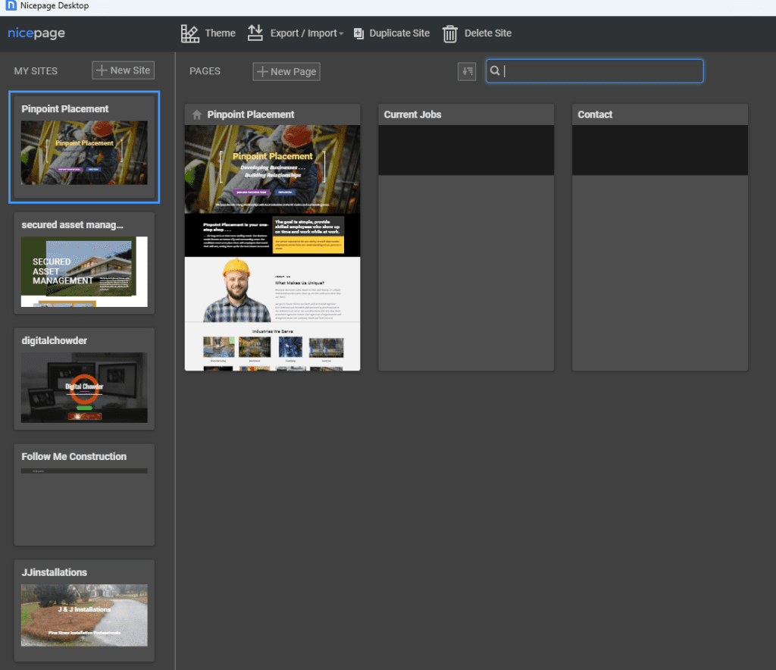This screenshot has height=670, width=776.
Task: Click the 'Contact' page title
Action: (x=595, y=114)
